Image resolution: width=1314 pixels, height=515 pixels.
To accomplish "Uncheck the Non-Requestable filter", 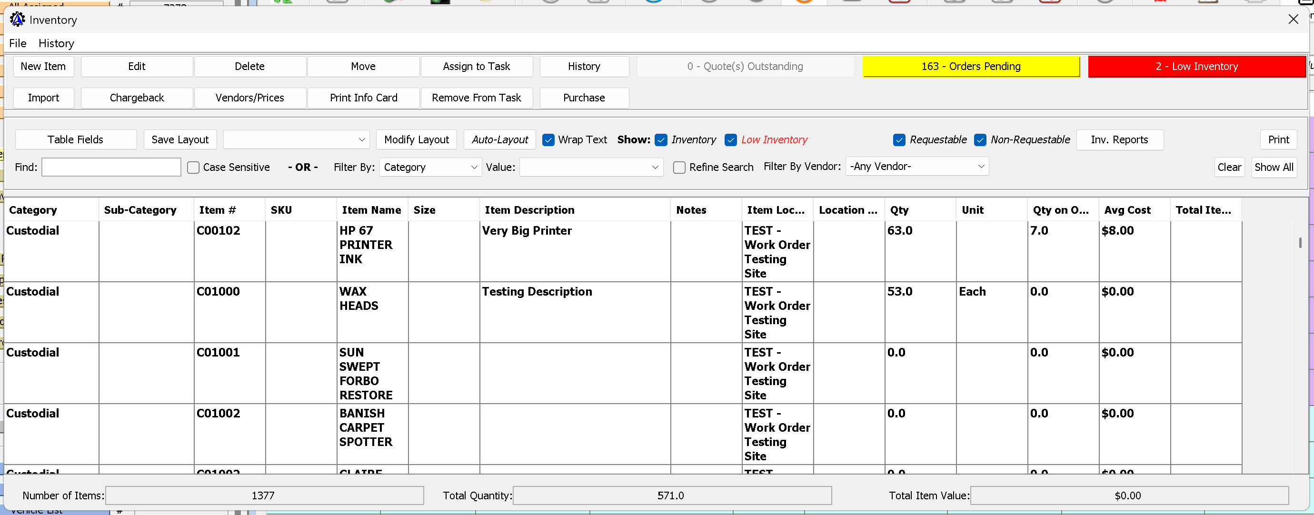I will coord(980,140).
